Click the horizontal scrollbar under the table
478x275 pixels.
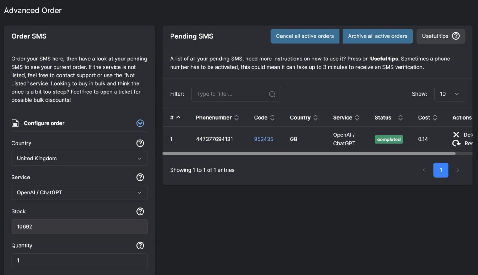(309, 154)
